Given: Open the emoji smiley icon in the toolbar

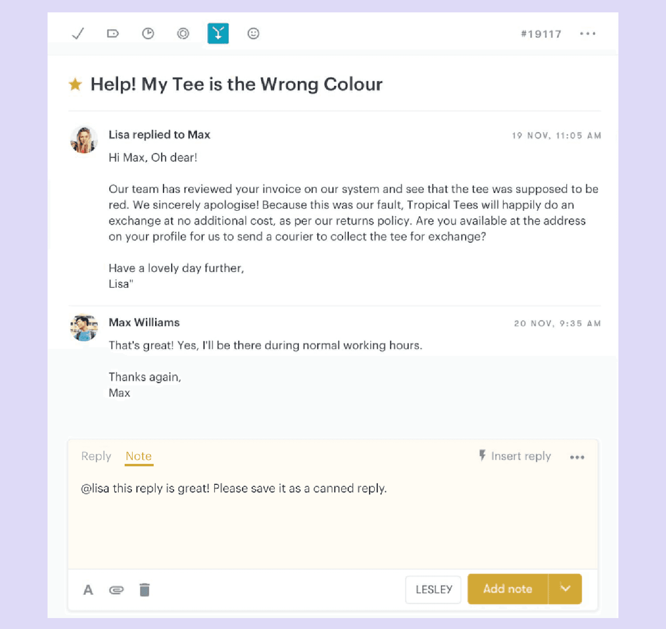Looking at the screenshot, I should coord(253,33).
